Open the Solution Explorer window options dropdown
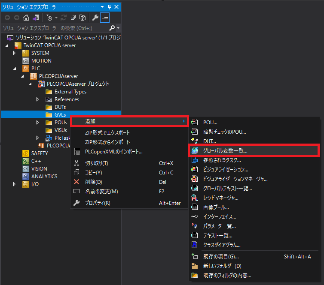Image resolution: width=324 pixels, height=285 pixels. 102,7
